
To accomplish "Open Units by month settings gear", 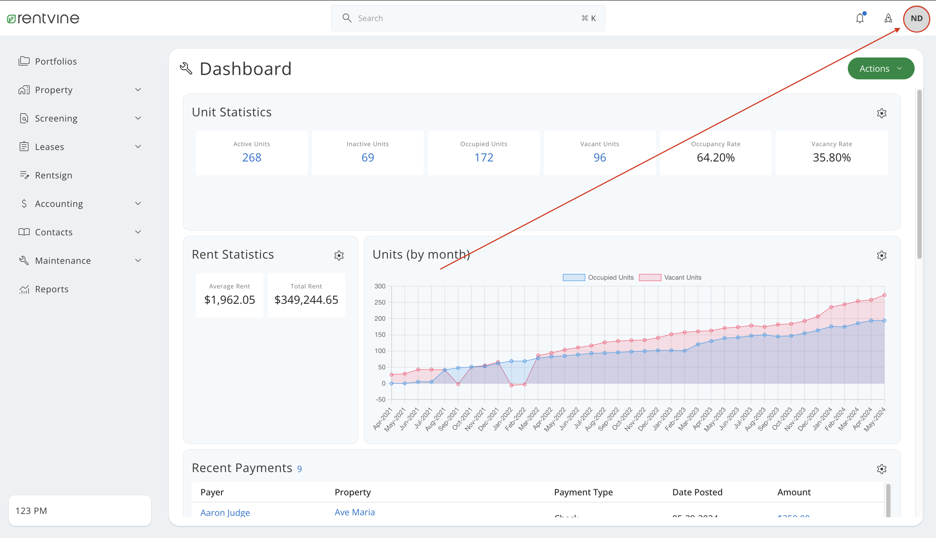I will 881,256.
